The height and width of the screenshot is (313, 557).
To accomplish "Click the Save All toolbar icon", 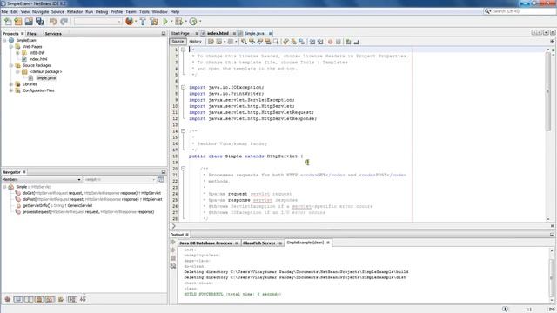I will [39, 22].
